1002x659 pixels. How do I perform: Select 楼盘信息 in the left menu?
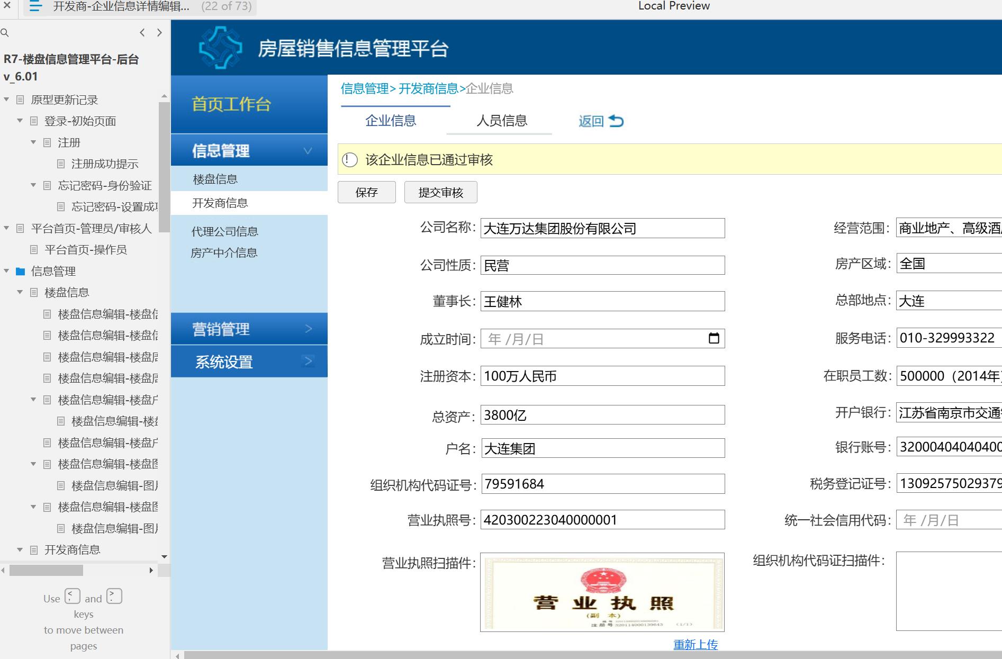click(215, 179)
